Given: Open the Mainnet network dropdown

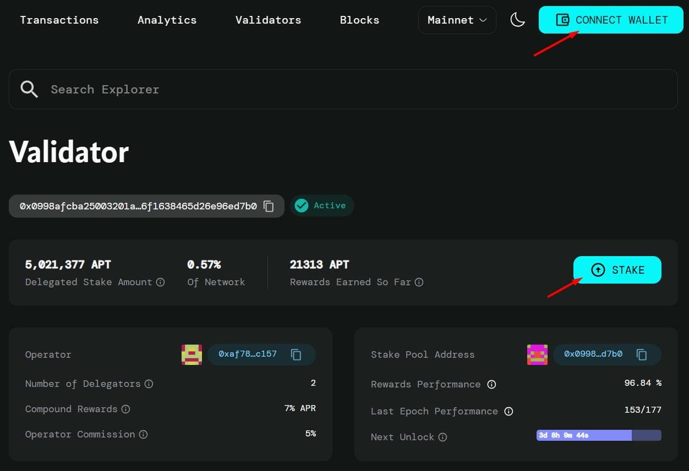Looking at the screenshot, I should pyautogui.click(x=457, y=20).
